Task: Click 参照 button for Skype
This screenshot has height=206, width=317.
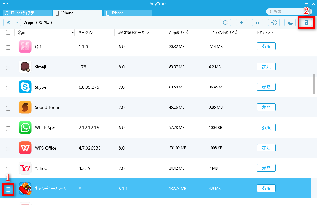Action: click(x=266, y=87)
